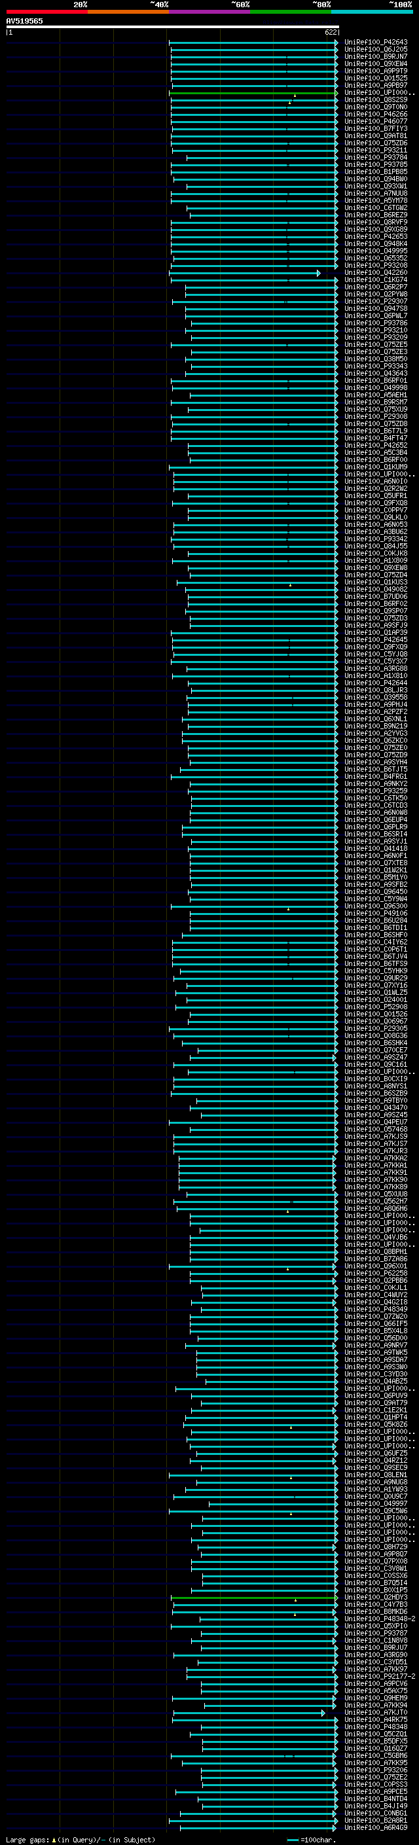This screenshot has height=1845, width=419.
Task: Select subject UniRef100_B1PB85
Action: pyautogui.click(x=376, y=172)
